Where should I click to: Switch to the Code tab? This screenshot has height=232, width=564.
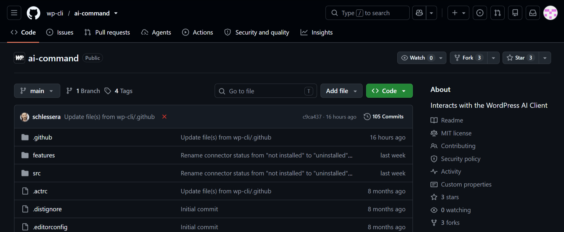pyautogui.click(x=23, y=32)
